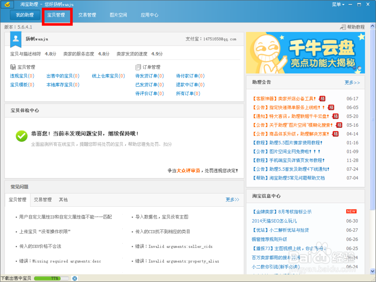
Task: Open 已发货订单(0) link
Action: point(150,85)
